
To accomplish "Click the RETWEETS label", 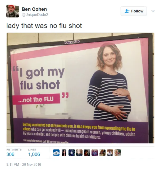I will point(14,149).
